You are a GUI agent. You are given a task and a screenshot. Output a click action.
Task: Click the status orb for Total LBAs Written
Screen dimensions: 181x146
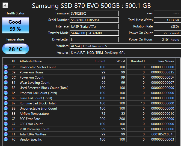pyautogui.click(x=6, y=134)
